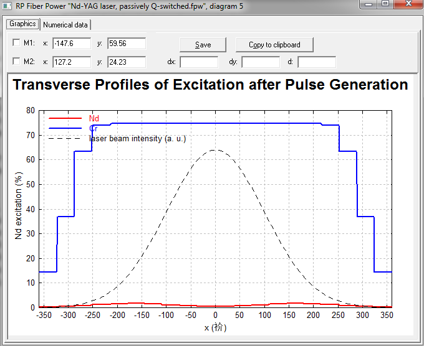Screen dimensions: 424x346
Task: Click the dx value field
Action: (x=199, y=62)
